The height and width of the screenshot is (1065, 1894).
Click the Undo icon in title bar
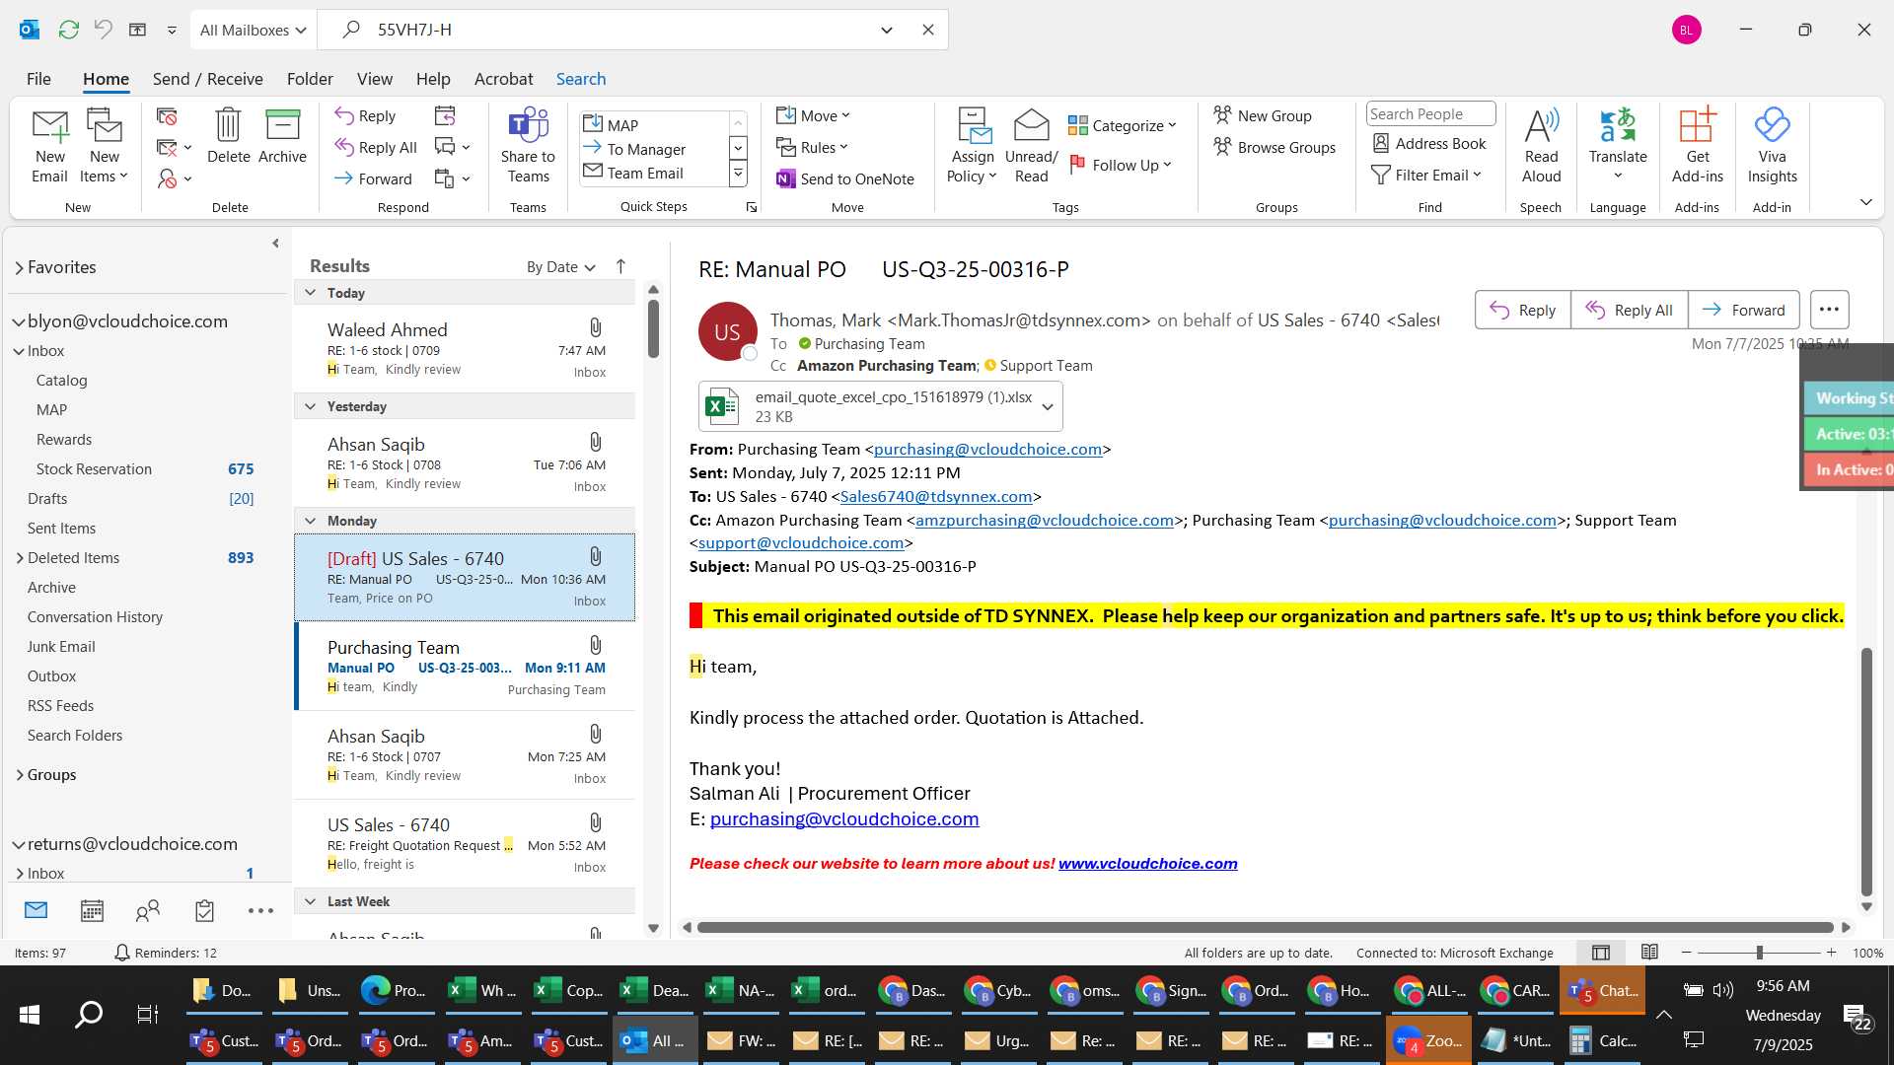[103, 30]
